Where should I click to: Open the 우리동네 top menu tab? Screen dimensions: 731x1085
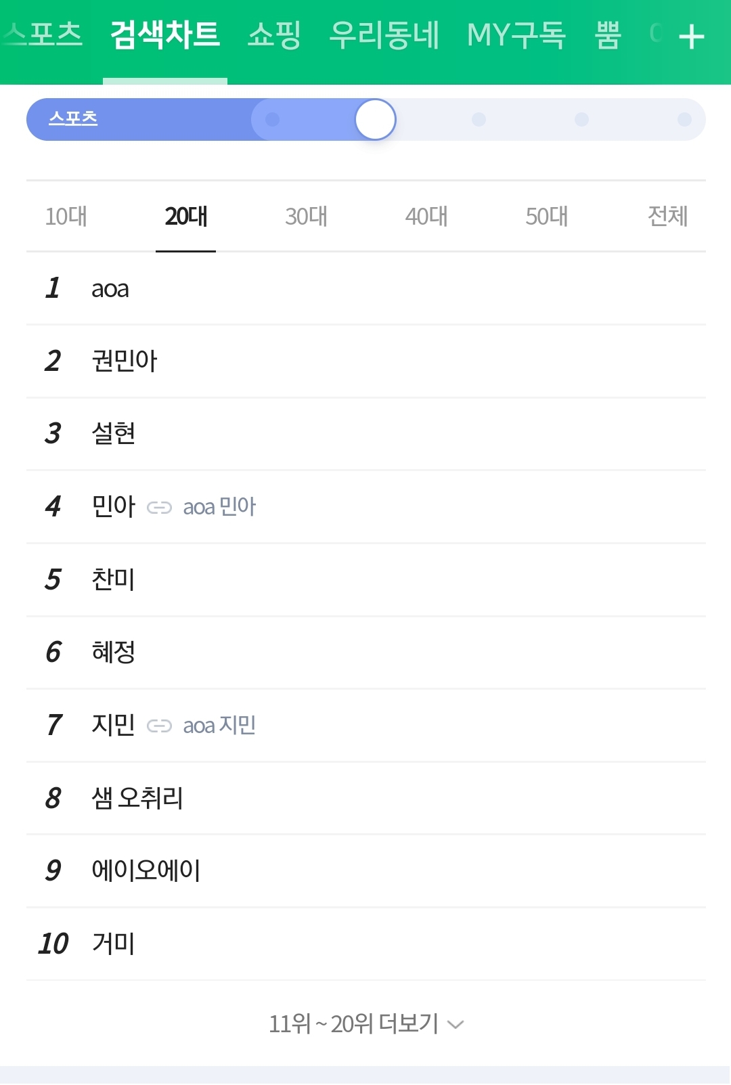point(384,35)
